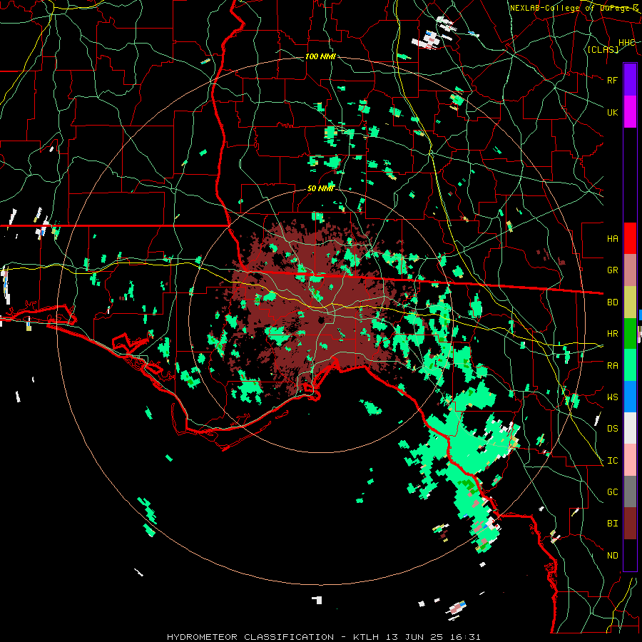Click the UK magenta legend swatch
The width and height of the screenshot is (642, 642).
click(x=630, y=112)
